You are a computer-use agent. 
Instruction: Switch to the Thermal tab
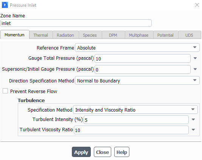tap(41, 35)
